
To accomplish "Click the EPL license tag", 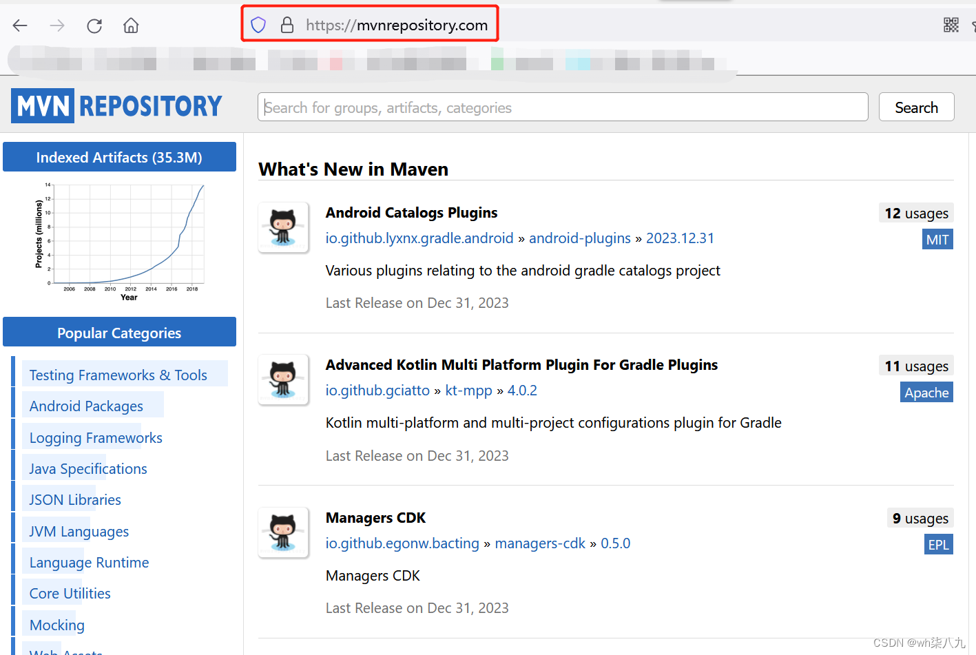I will point(938,544).
